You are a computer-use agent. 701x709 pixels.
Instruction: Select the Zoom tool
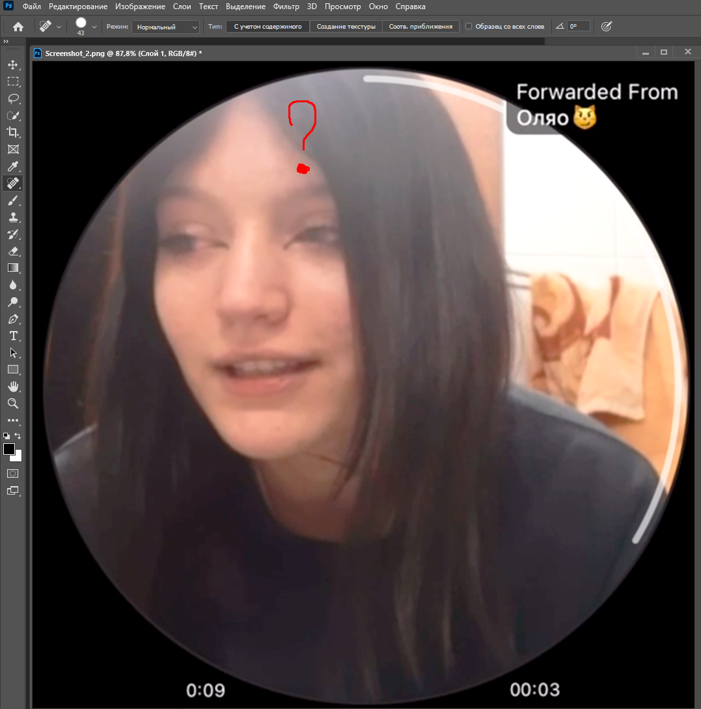click(12, 403)
